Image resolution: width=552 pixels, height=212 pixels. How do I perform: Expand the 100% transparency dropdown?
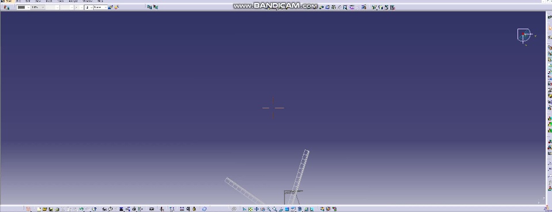38,7
